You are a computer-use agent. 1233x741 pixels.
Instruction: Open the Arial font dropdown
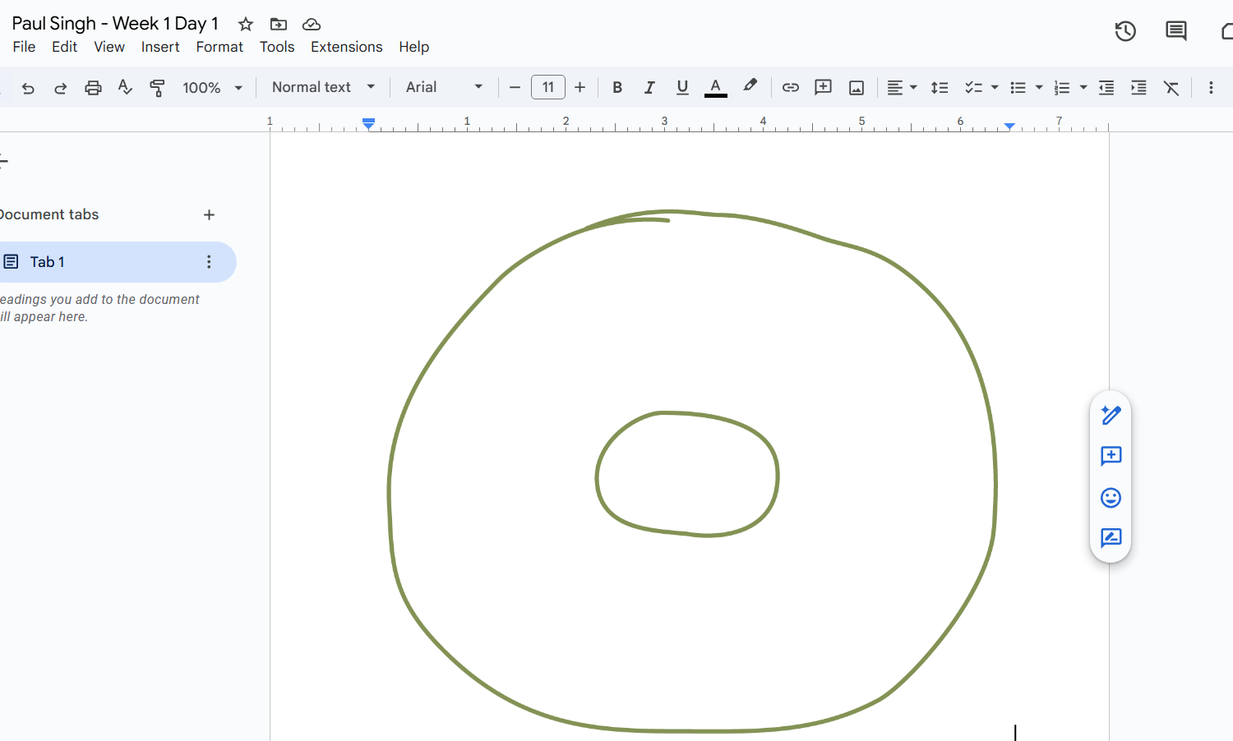click(444, 88)
